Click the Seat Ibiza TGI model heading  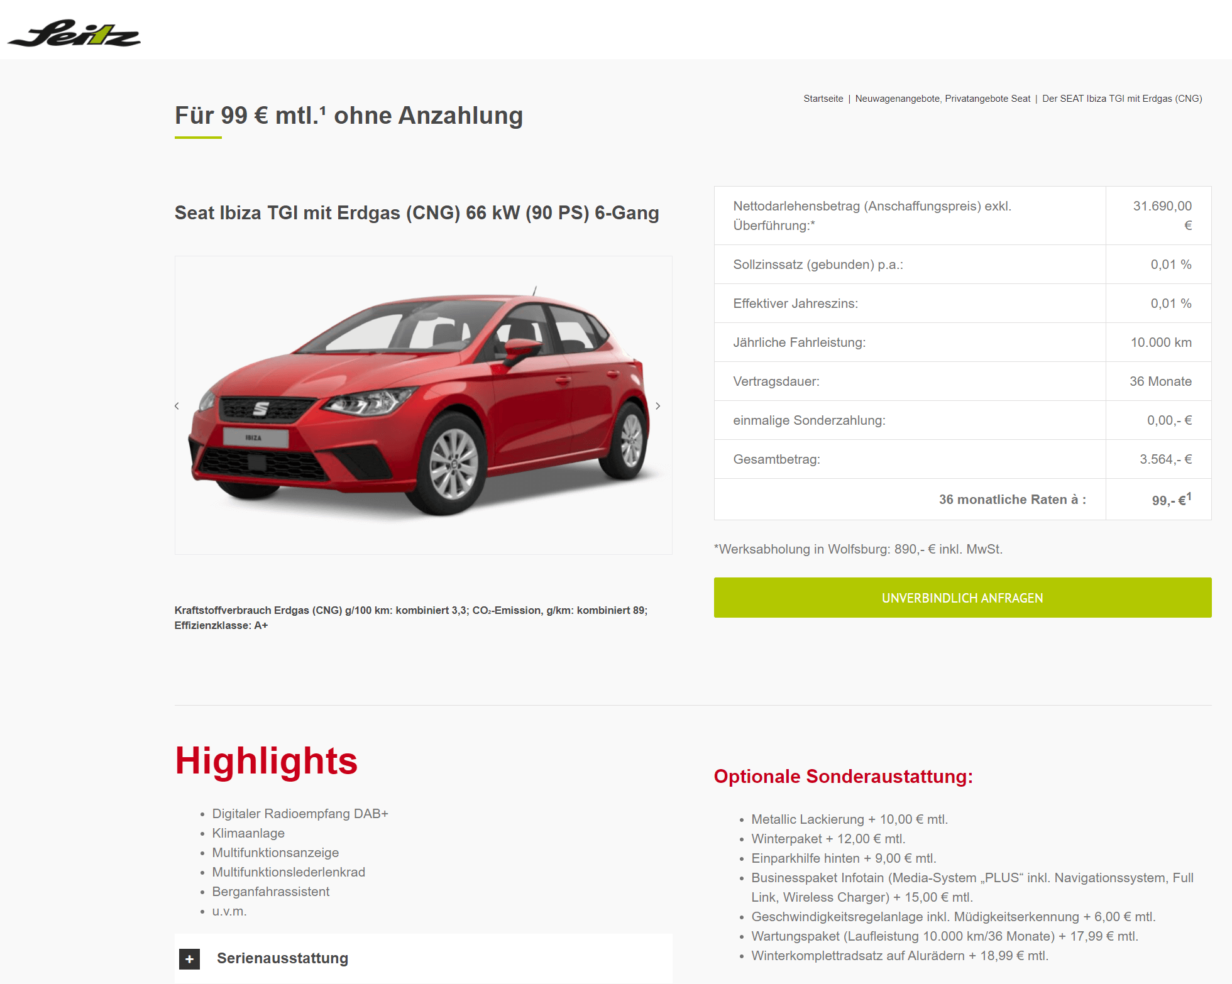click(417, 213)
